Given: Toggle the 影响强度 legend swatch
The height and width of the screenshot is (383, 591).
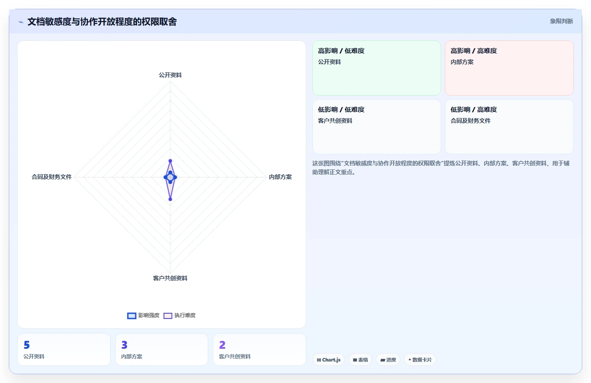Looking at the screenshot, I should (131, 316).
